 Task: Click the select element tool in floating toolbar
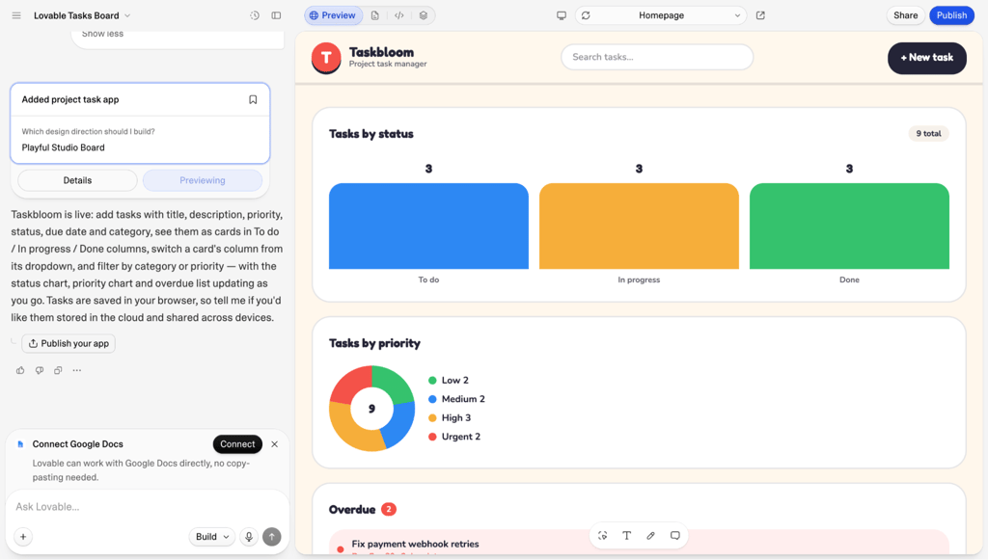(602, 536)
